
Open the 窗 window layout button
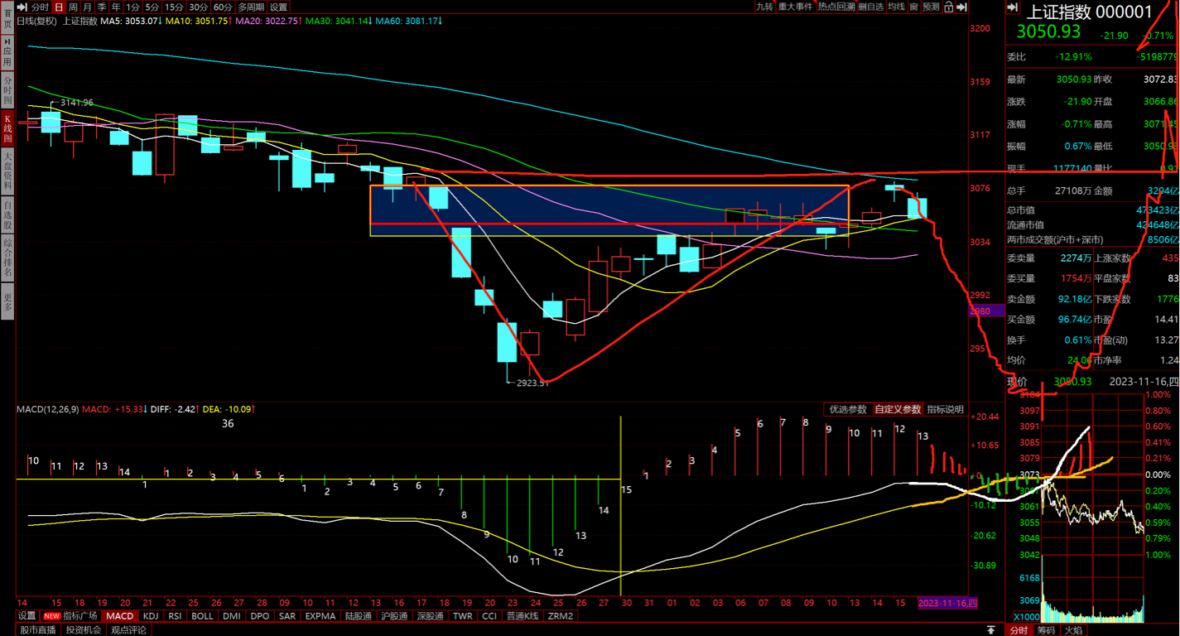pyautogui.click(x=913, y=7)
